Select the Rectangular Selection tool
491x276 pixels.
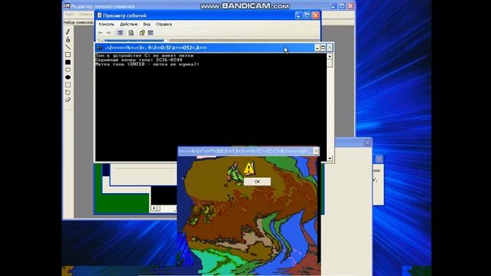tap(68, 84)
